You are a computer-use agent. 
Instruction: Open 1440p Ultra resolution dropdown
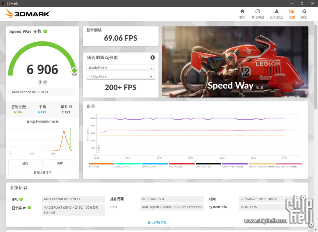pyautogui.click(x=120, y=76)
